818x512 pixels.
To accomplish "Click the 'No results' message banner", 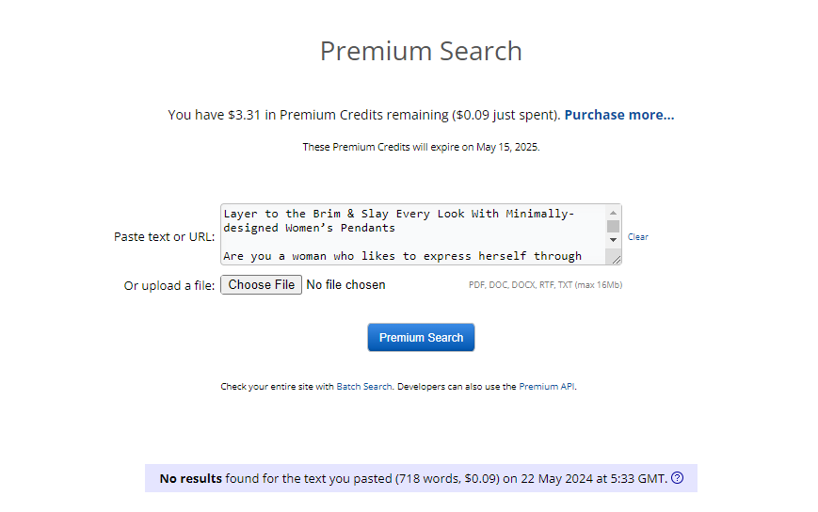I will [421, 478].
